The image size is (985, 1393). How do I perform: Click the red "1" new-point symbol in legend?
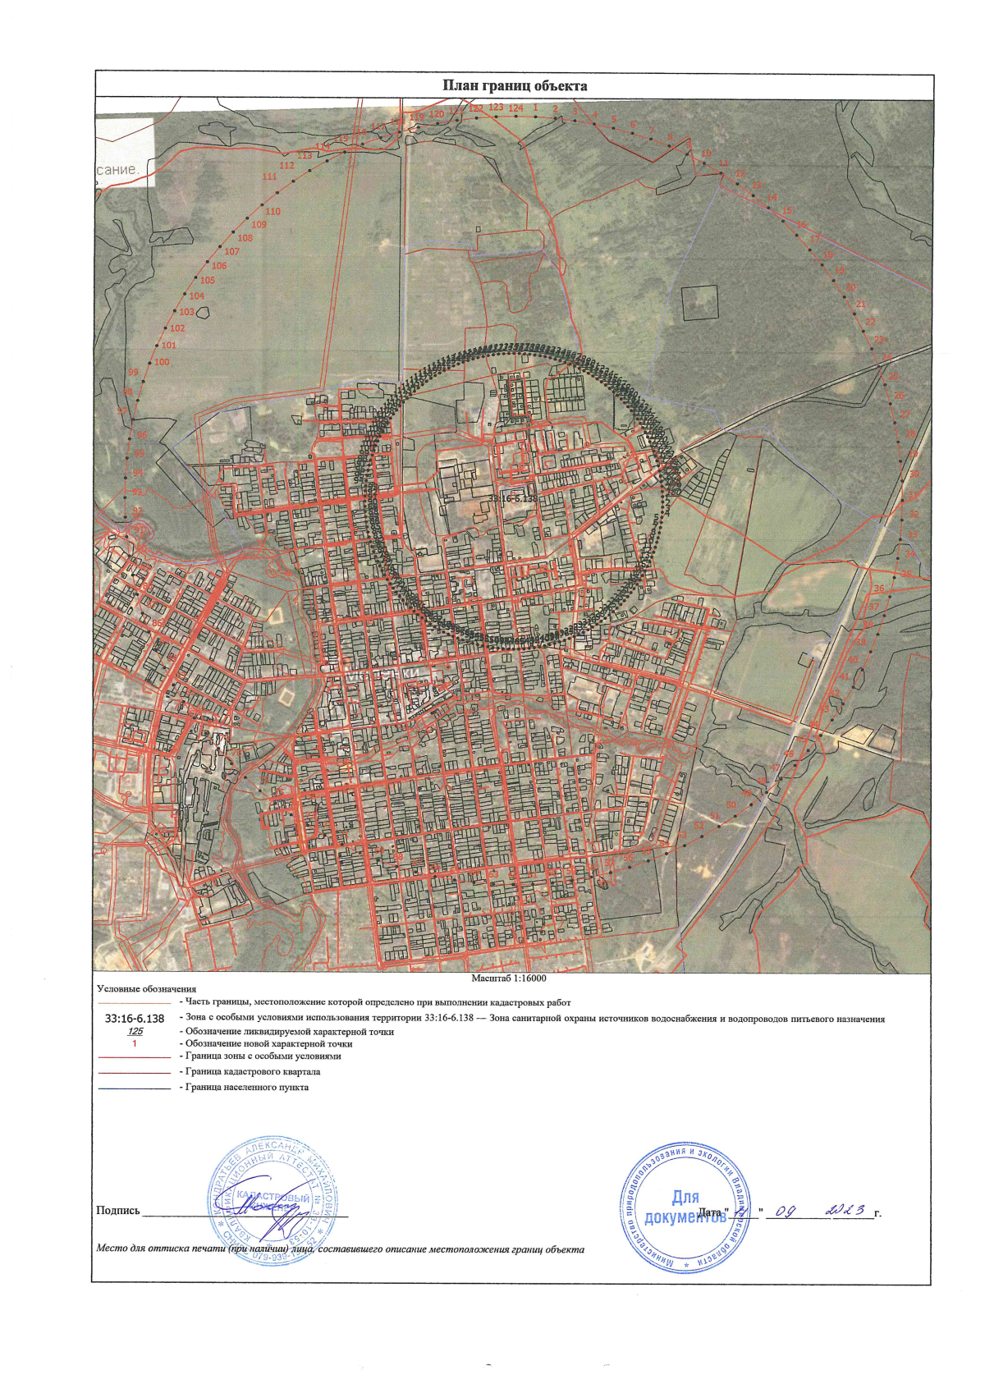(135, 1043)
